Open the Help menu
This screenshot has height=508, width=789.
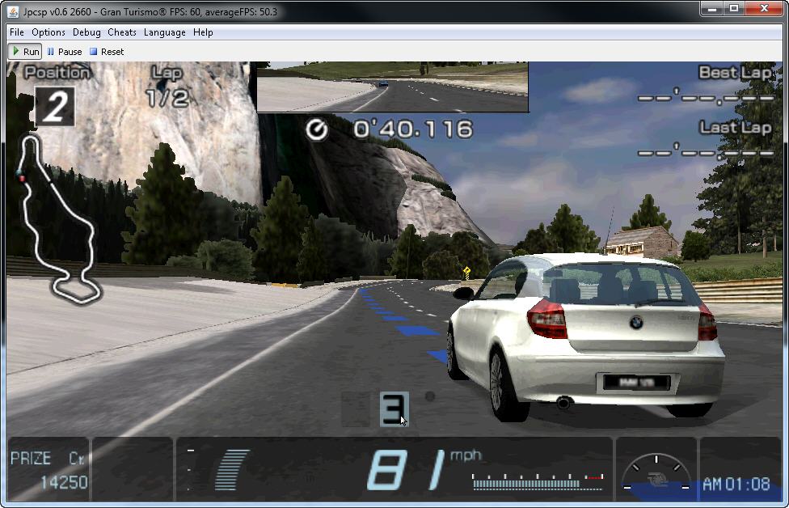pyautogui.click(x=203, y=32)
